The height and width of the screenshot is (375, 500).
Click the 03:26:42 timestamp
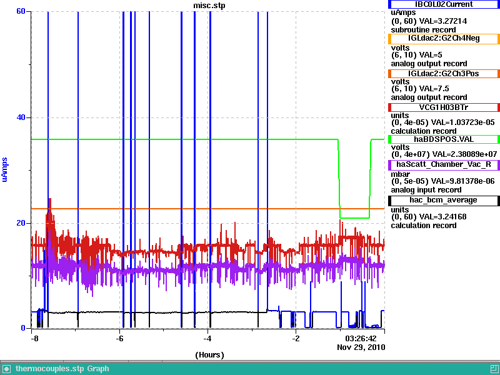pyautogui.click(x=361, y=339)
